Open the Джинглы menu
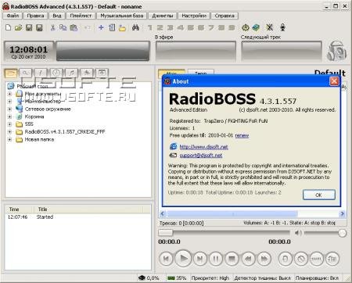The image size is (352, 283). pyautogui.click(x=163, y=16)
